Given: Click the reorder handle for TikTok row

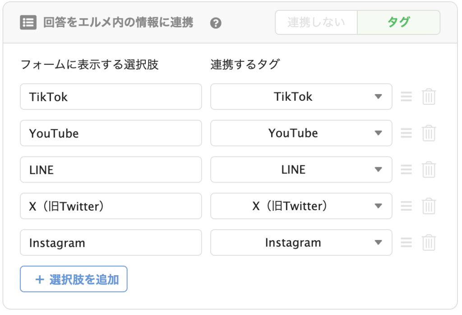Looking at the screenshot, I should [407, 97].
